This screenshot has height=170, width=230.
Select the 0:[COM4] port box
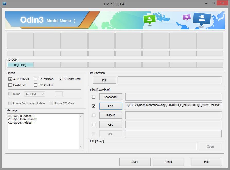[20, 65]
